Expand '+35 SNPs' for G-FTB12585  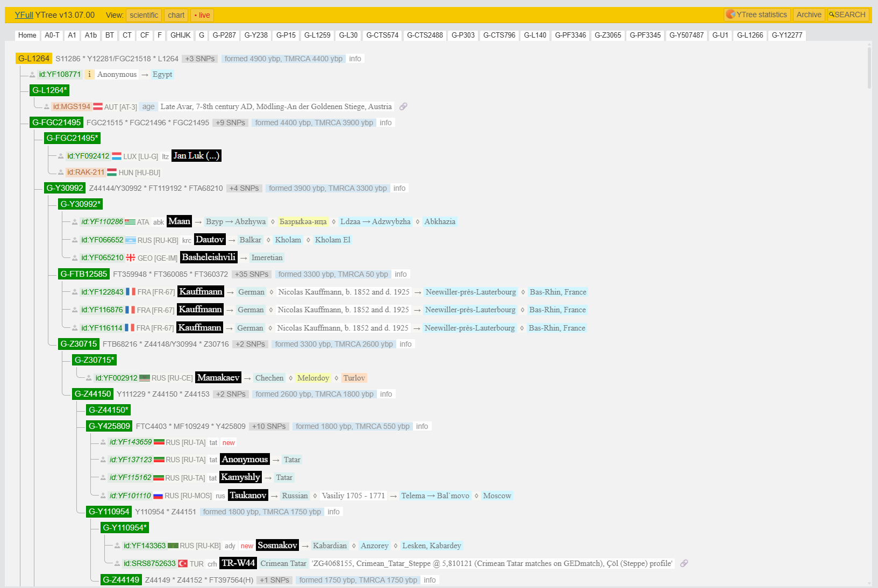point(251,274)
